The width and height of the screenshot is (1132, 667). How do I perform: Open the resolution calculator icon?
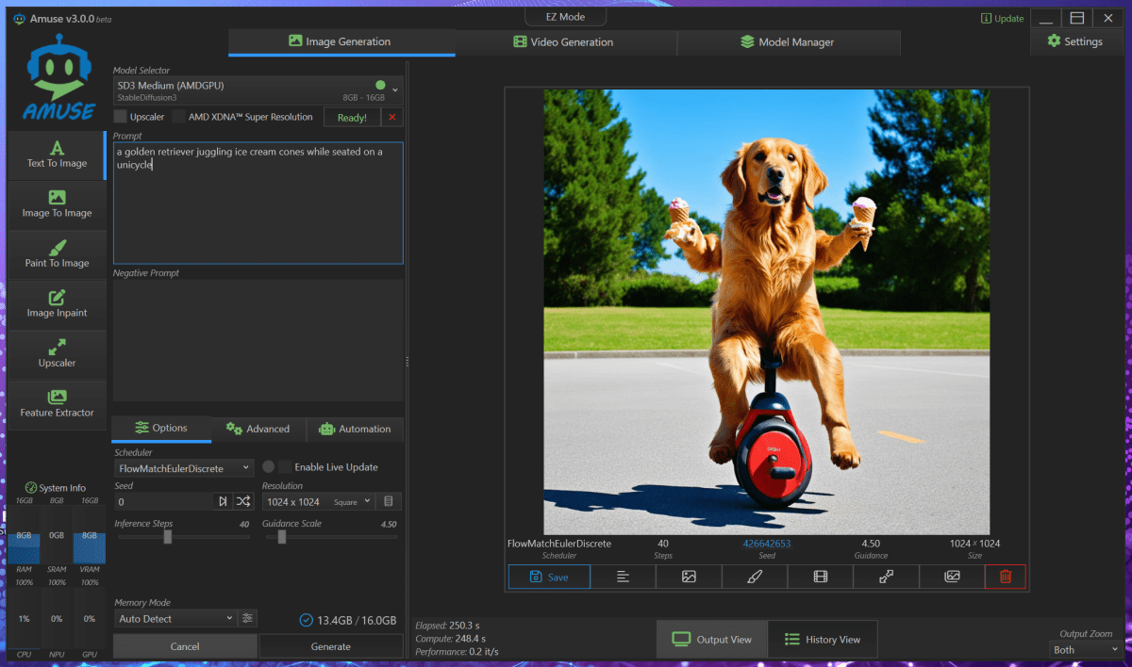[389, 501]
